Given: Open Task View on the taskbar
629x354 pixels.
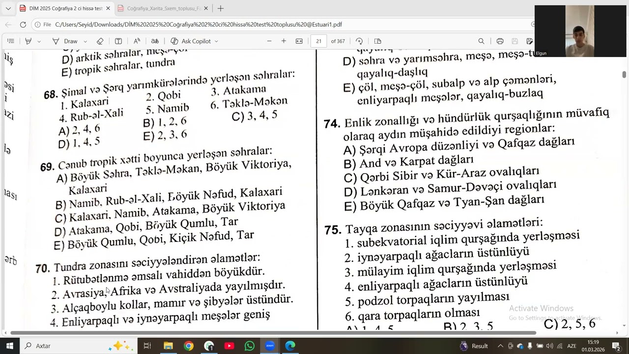Looking at the screenshot, I should (x=147, y=346).
